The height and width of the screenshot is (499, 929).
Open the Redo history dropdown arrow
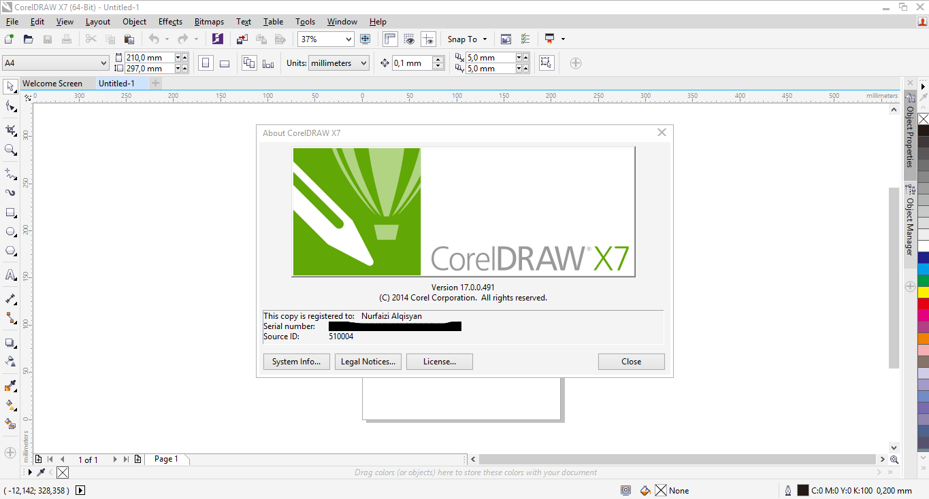pos(196,39)
